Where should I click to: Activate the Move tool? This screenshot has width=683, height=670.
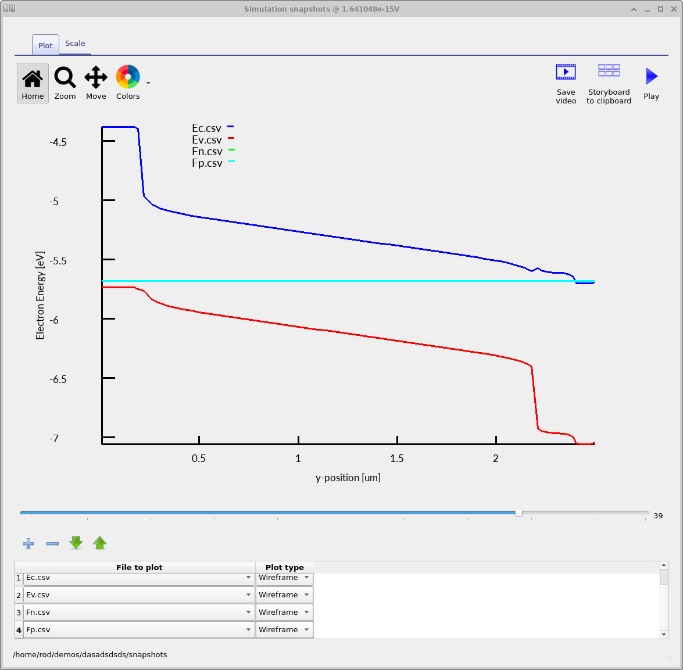[x=96, y=83]
